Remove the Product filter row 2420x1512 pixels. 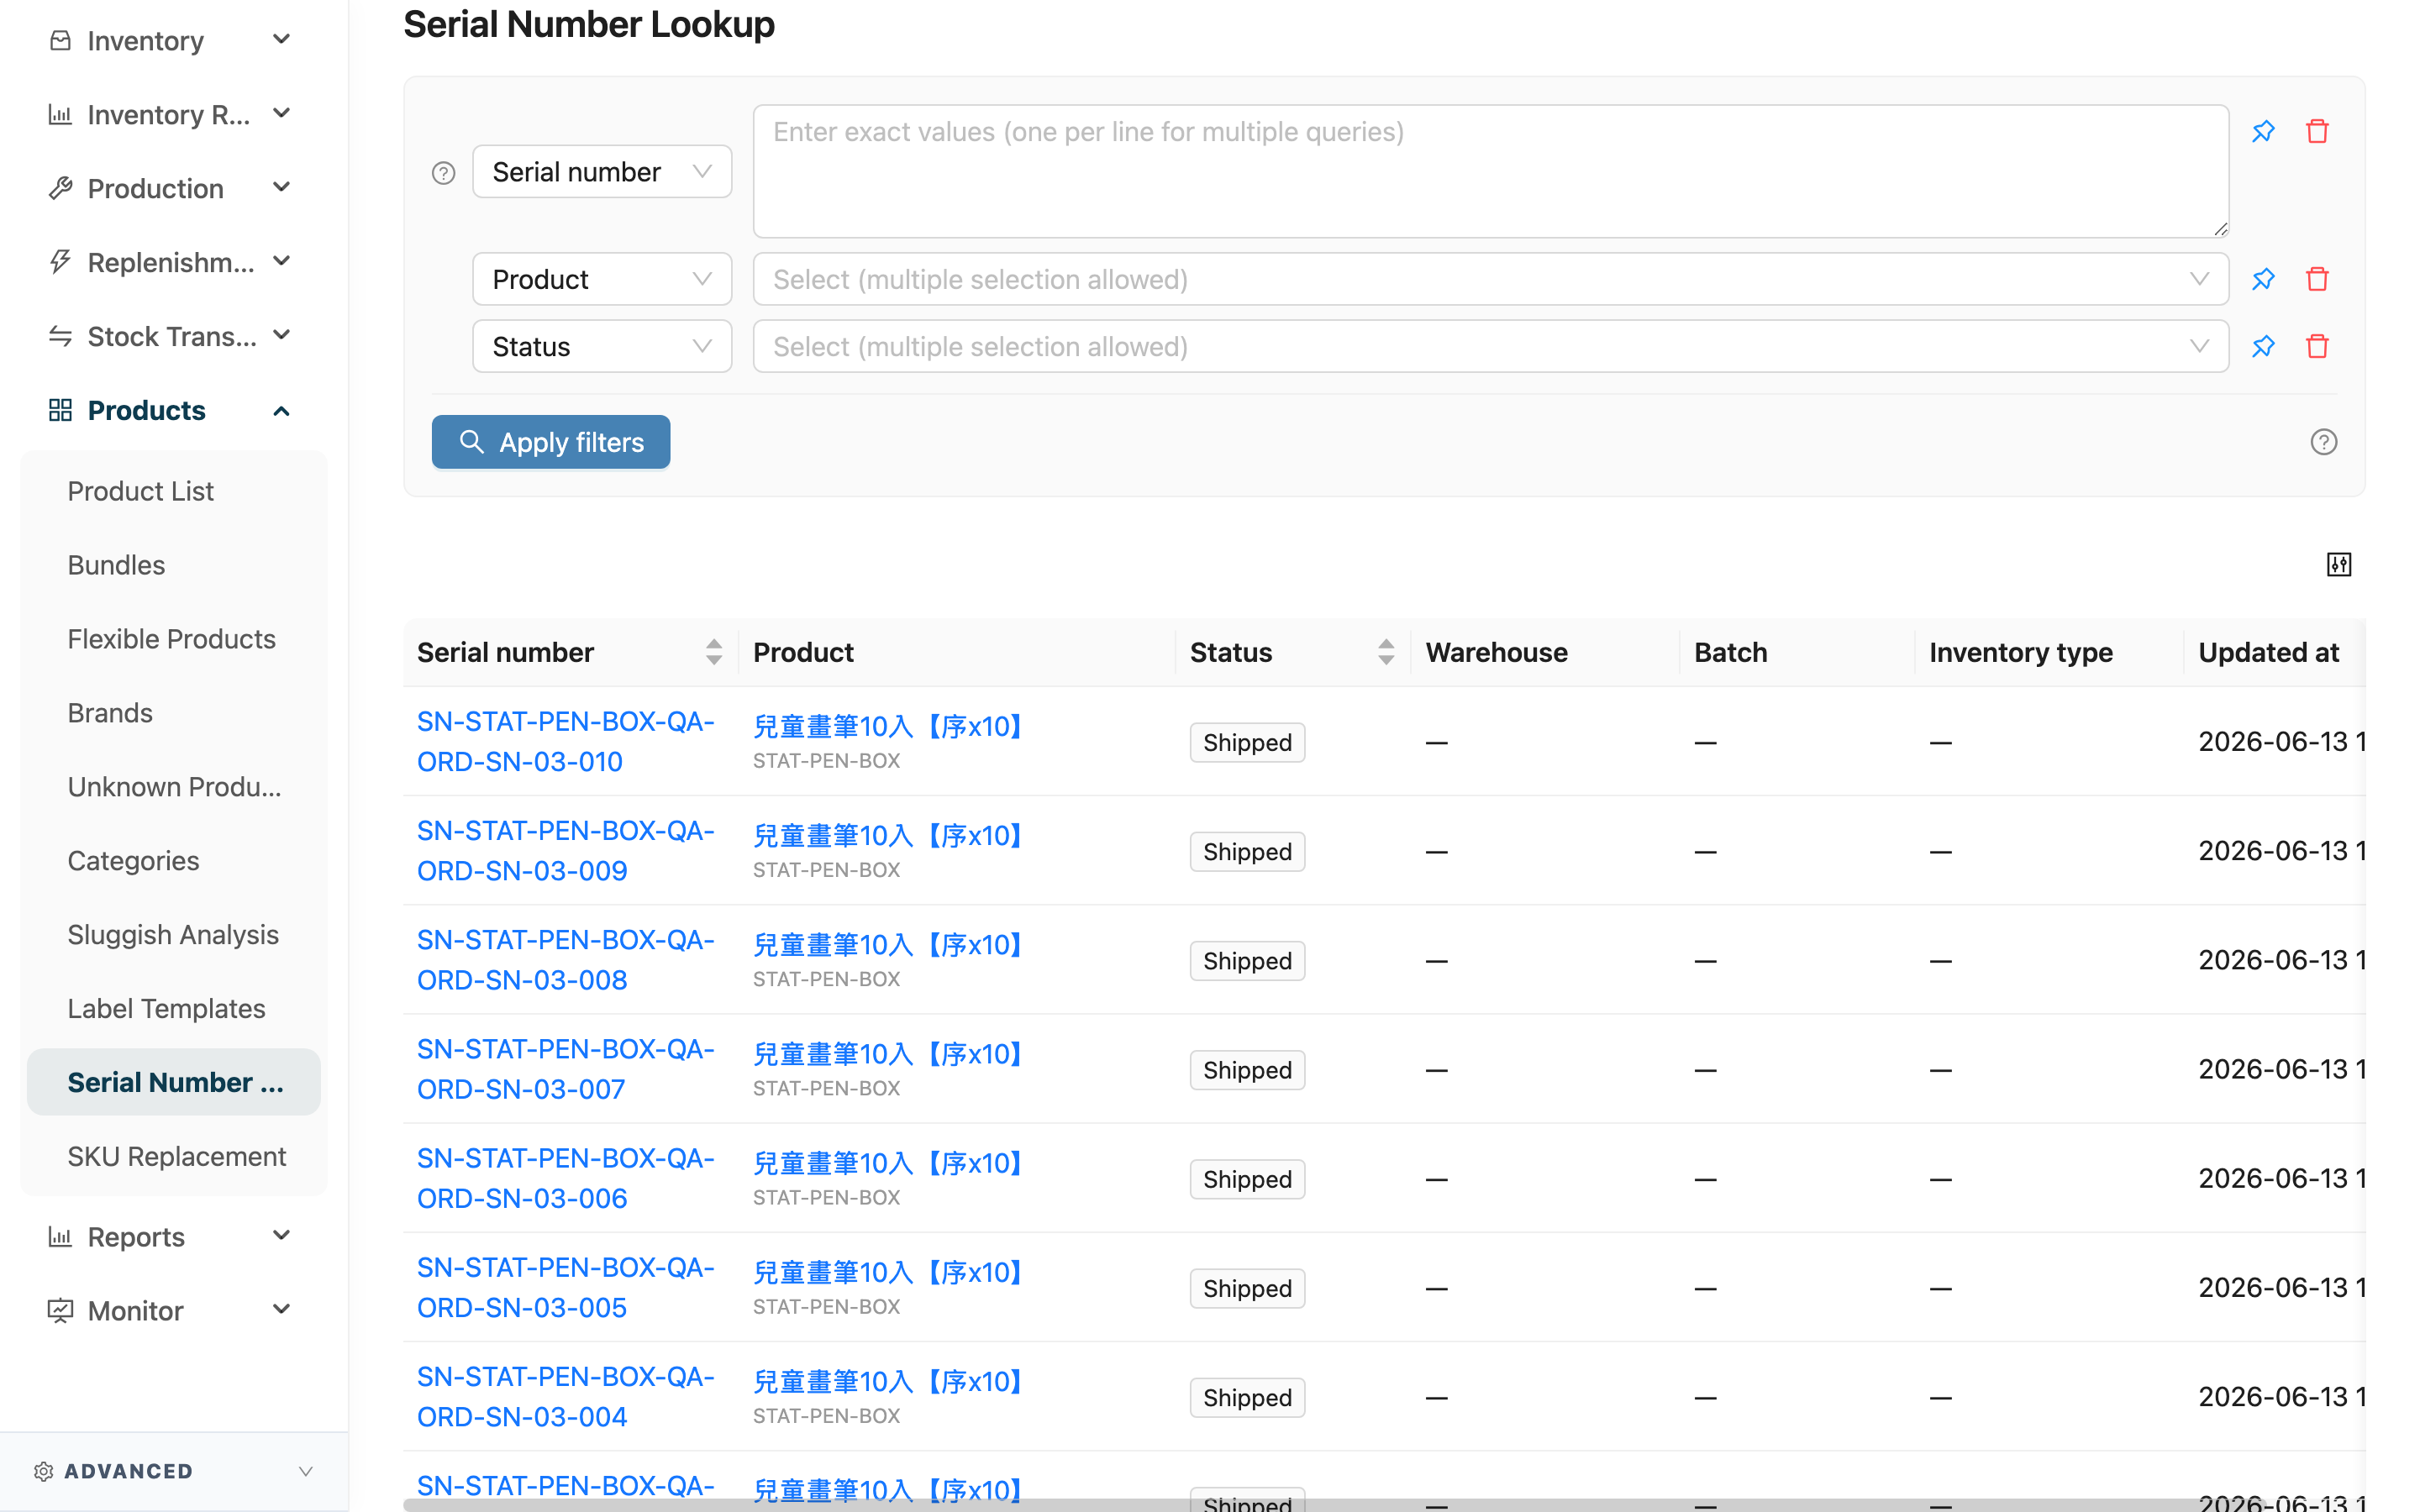[2317, 279]
